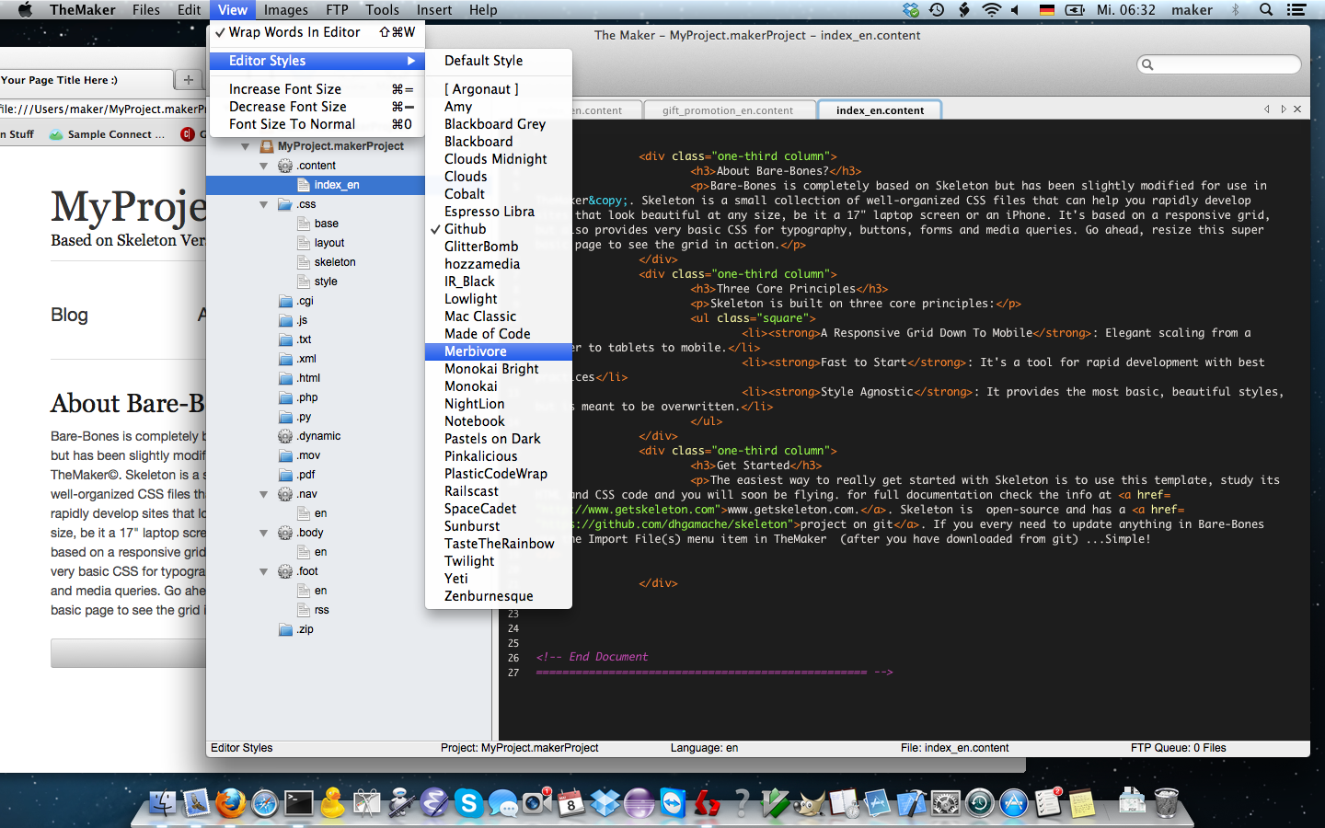Open Firefox from the dock
This screenshot has height=828, width=1325.
pyautogui.click(x=230, y=803)
